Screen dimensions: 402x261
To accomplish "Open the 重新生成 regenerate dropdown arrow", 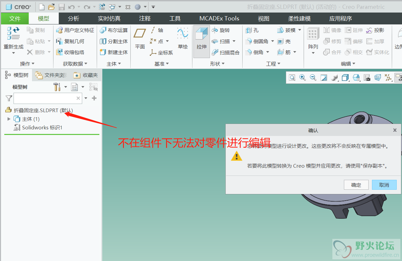I will pyautogui.click(x=14, y=53).
